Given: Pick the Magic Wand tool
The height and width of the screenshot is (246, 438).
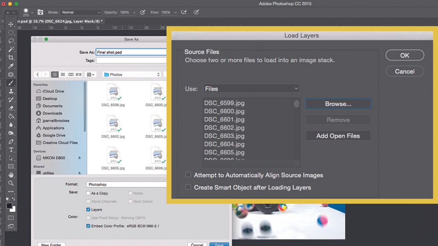Looking at the screenshot, I should [x=11, y=49].
